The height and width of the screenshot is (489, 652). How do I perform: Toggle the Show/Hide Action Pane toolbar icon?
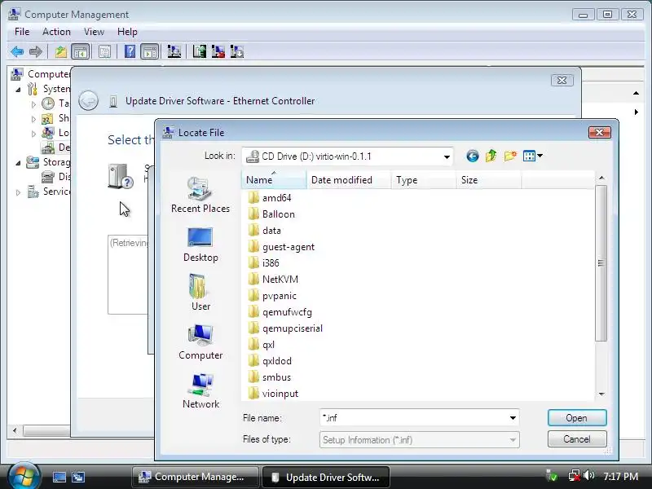pyautogui.click(x=149, y=52)
